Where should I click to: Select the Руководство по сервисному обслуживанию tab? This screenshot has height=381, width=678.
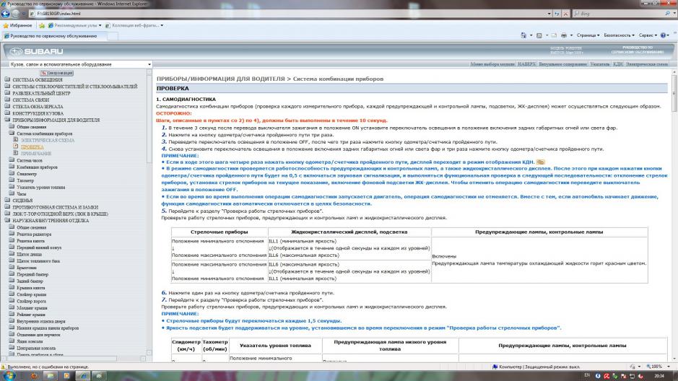[54, 36]
